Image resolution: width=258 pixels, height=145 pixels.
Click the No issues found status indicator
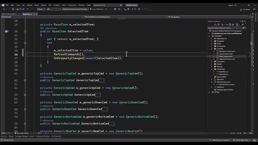click(21, 133)
